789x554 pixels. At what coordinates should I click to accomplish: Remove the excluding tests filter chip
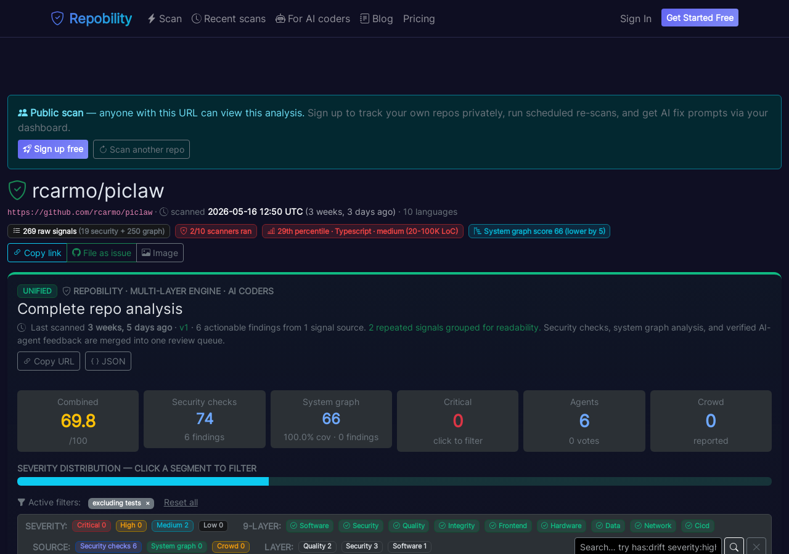tap(147, 504)
